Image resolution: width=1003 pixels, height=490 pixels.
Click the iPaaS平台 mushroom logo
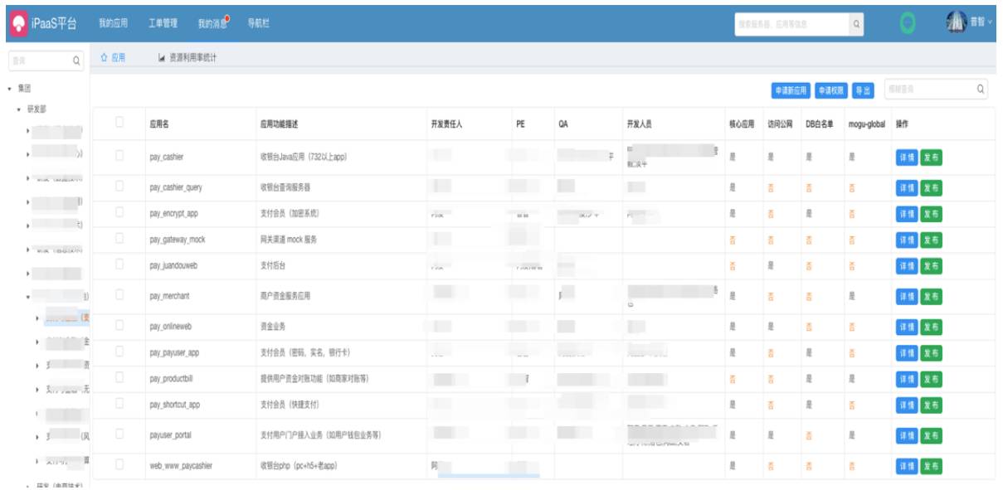[18, 23]
